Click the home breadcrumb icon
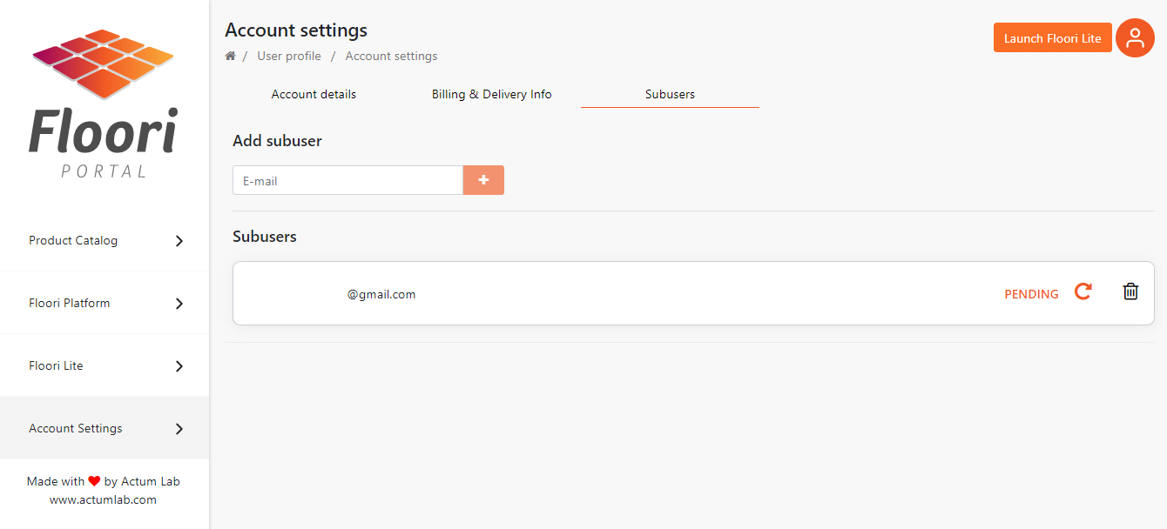Screen dimensions: 1167x529 pos(231,56)
